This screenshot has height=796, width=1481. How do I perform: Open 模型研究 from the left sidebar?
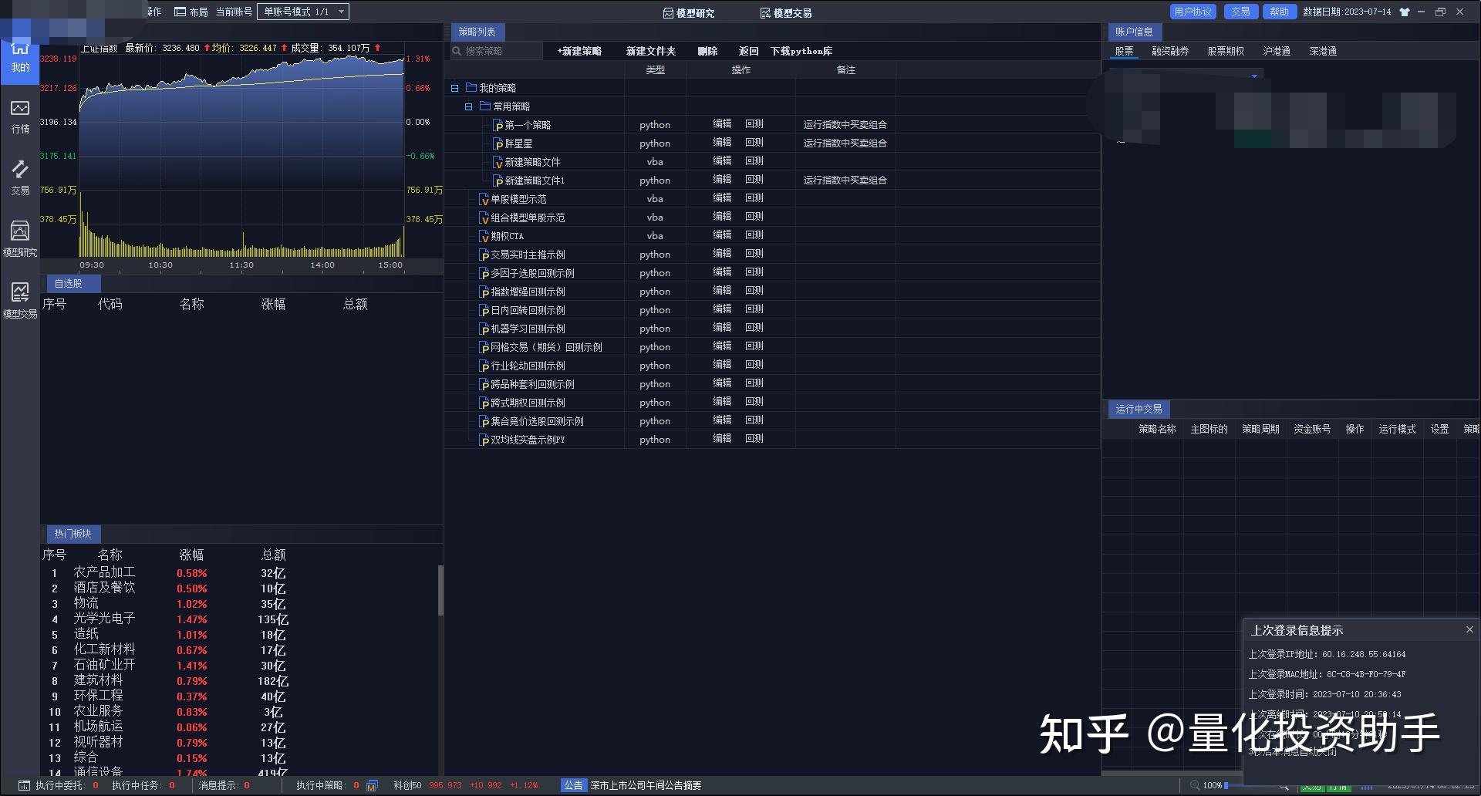click(20, 239)
